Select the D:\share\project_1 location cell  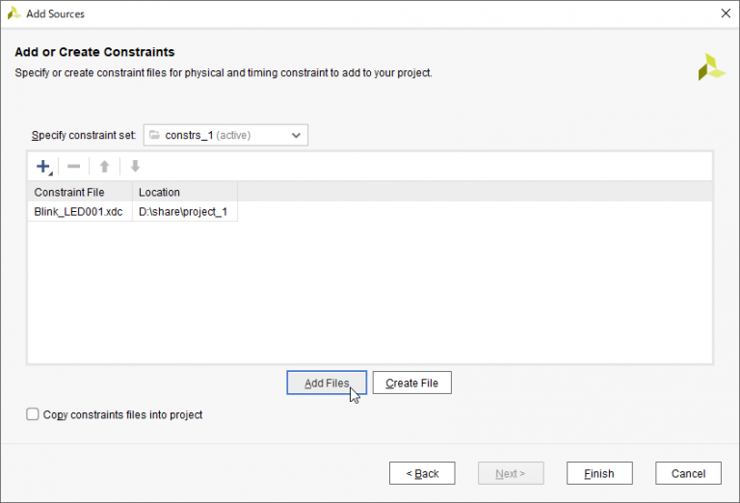pos(183,212)
